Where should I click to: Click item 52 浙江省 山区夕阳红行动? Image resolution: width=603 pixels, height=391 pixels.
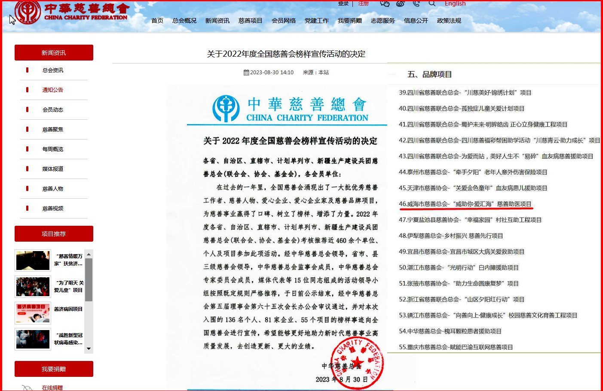pyautogui.click(x=462, y=299)
